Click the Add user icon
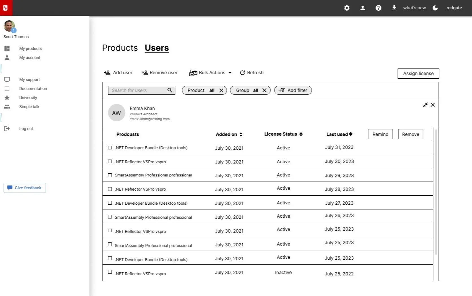 [x=107, y=73]
